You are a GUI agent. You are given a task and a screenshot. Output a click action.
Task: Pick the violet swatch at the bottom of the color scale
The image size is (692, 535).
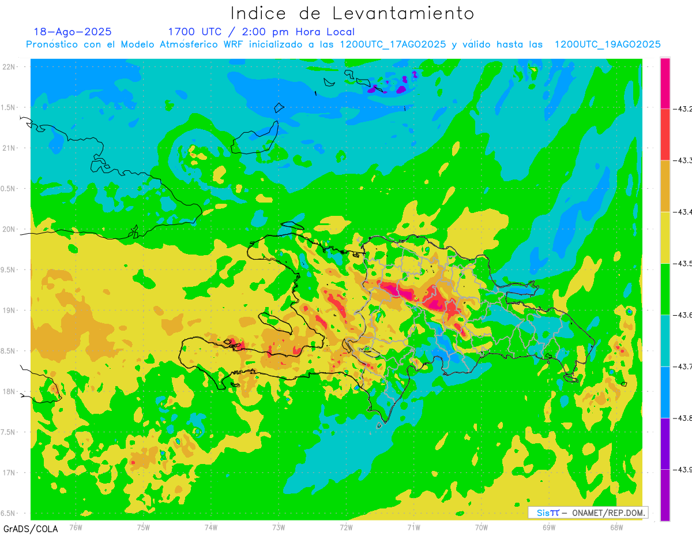(x=665, y=495)
